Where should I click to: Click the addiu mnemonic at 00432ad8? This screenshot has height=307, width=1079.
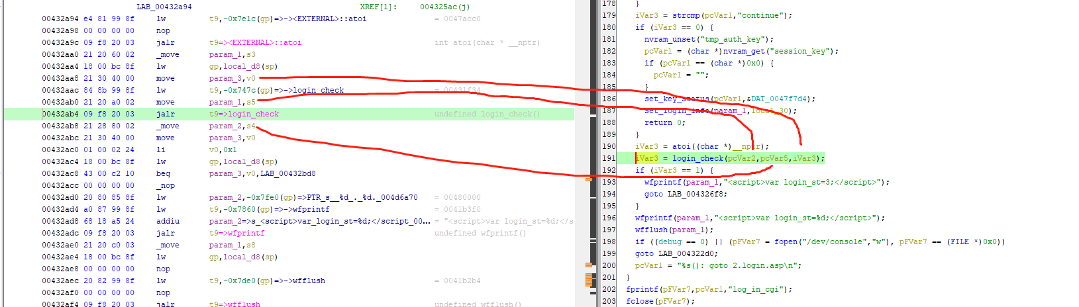click(168, 221)
